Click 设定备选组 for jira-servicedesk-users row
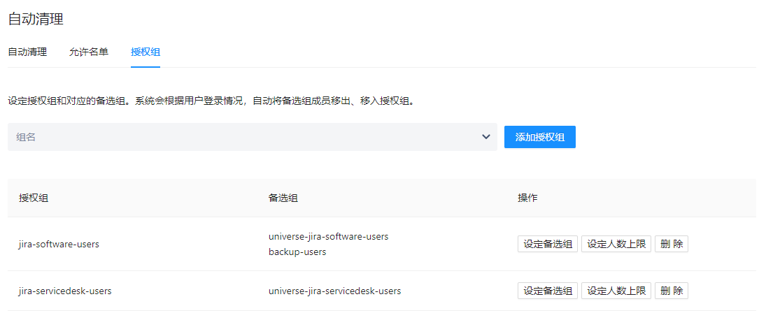Image resolution: width=759 pixels, height=320 pixels. pyautogui.click(x=548, y=291)
